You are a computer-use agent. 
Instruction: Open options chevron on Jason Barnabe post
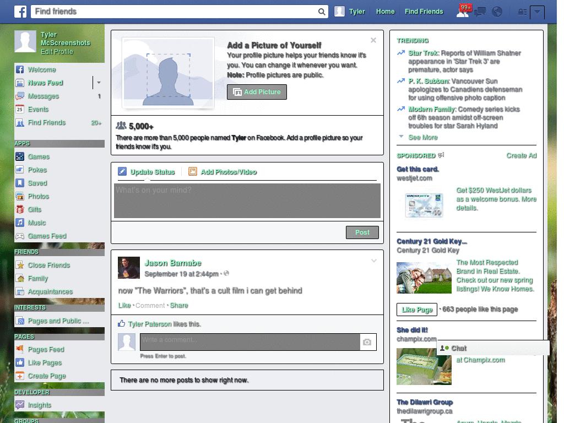tap(374, 261)
